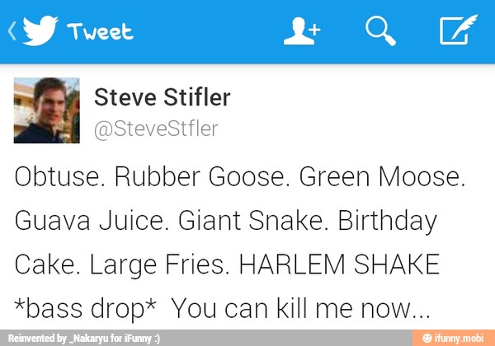
Task: Click "You can kill me now..." text
Action: (301, 309)
